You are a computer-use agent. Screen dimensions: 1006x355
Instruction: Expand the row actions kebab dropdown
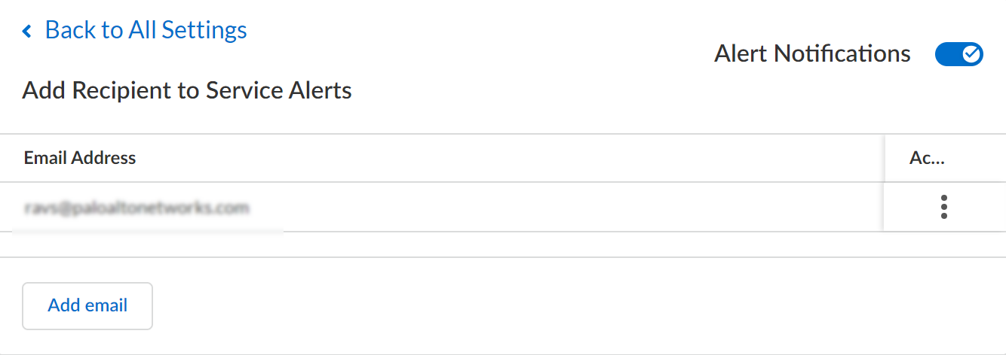(x=943, y=207)
